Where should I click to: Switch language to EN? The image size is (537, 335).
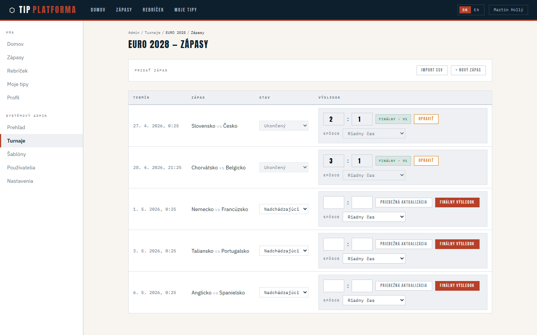click(477, 10)
